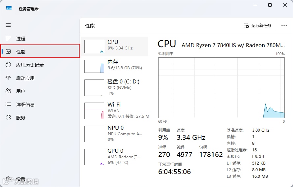Select the CPU mini graph thumbnail
Image resolution: width=293 pixels, height=187 pixels.
click(94, 47)
